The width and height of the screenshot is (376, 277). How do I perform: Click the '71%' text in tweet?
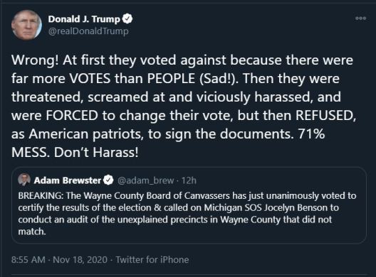[x=311, y=134]
